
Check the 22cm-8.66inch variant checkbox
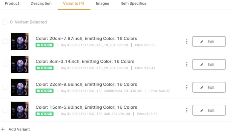[x=5, y=87]
